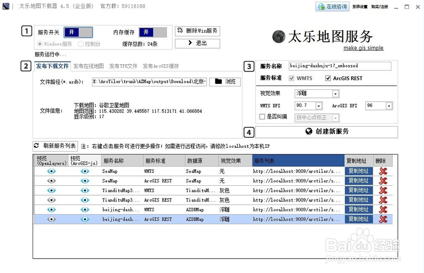Delete the SeaMap ArcGIS REST service

point(383,181)
